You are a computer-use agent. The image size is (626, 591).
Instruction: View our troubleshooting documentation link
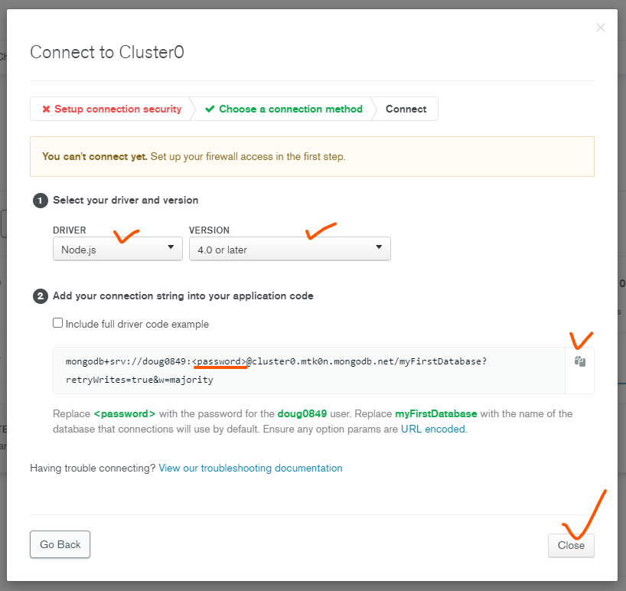click(250, 468)
